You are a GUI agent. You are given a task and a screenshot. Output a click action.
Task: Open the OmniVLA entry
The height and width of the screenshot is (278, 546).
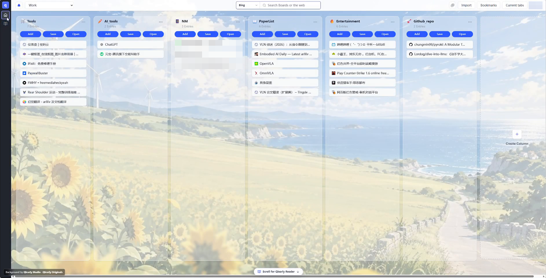pyautogui.click(x=285, y=73)
